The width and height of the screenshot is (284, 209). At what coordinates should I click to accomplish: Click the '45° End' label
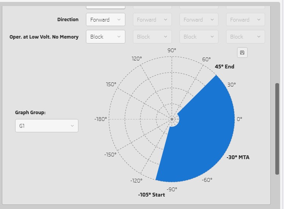pyautogui.click(x=225, y=67)
